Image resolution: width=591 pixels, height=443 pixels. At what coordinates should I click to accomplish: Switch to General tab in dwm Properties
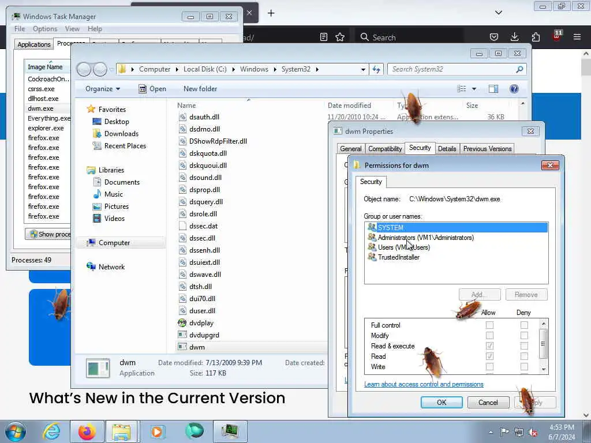pos(350,149)
